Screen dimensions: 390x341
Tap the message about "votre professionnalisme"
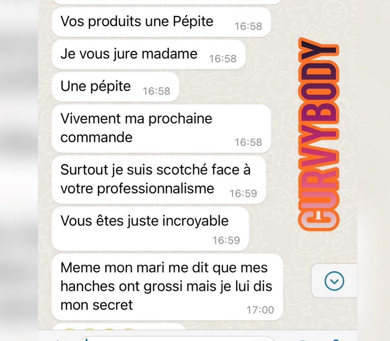[x=159, y=180]
